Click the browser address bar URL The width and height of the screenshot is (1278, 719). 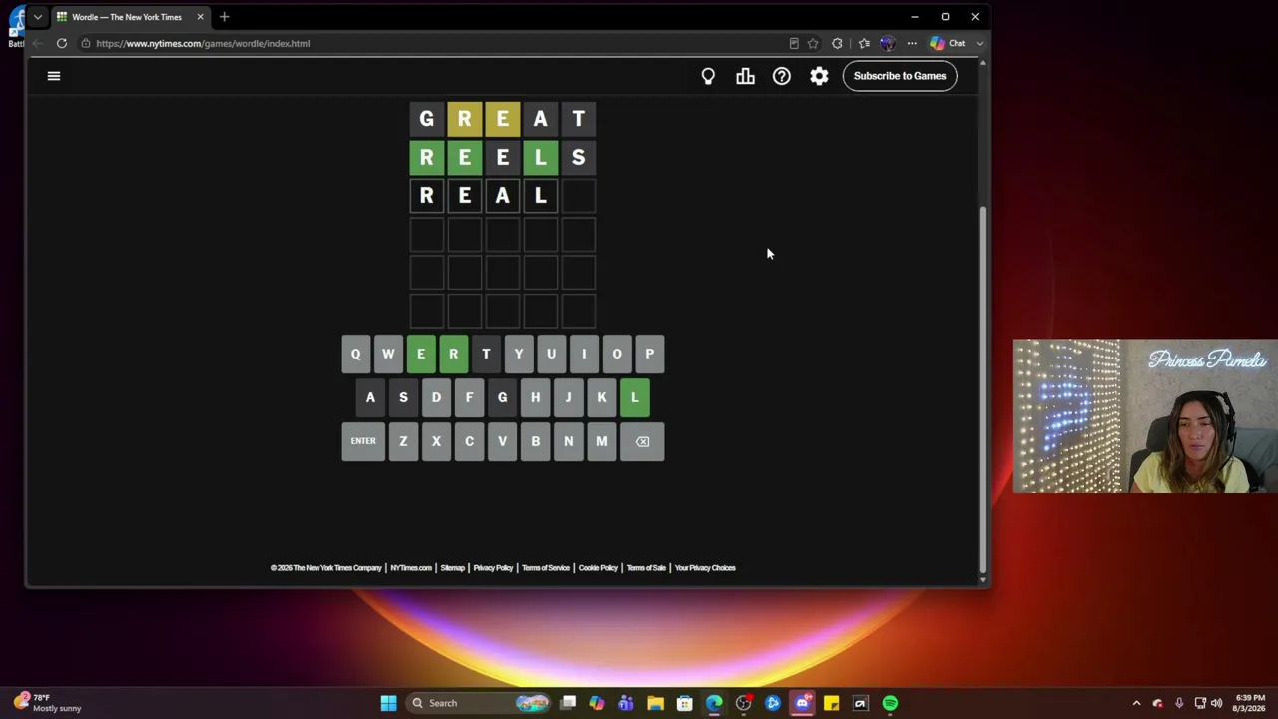(x=203, y=43)
